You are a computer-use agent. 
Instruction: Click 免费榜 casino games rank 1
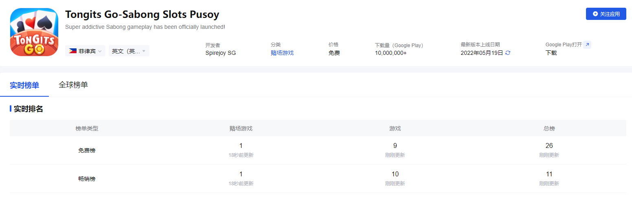tap(241, 145)
